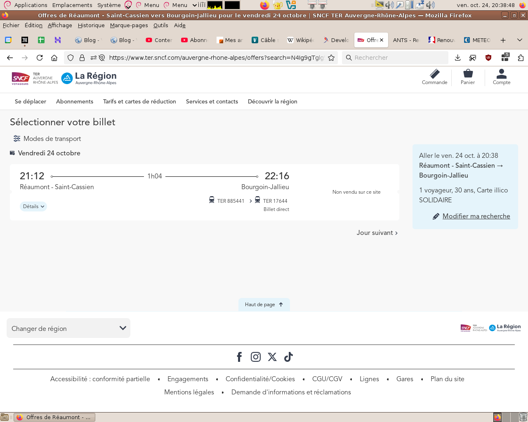The image size is (528, 422).
Task: Expand the list all tabs chevron
Action: [519, 40]
